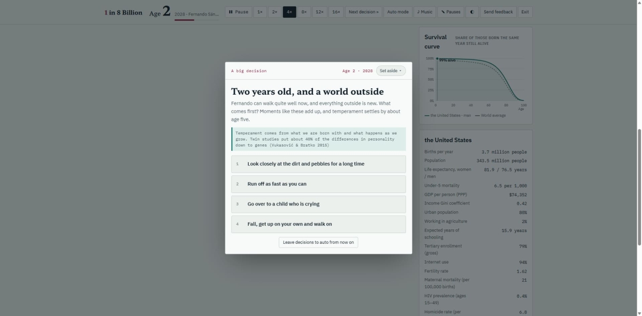Click the 'Births per year' stat row
Image resolution: width=642 pixels, height=316 pixels.
[x=476, y=152]
